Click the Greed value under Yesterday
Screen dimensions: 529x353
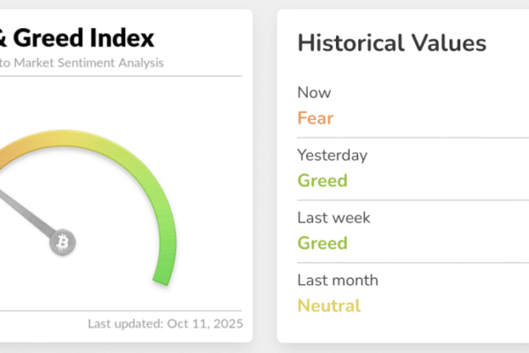pos(323,181)
